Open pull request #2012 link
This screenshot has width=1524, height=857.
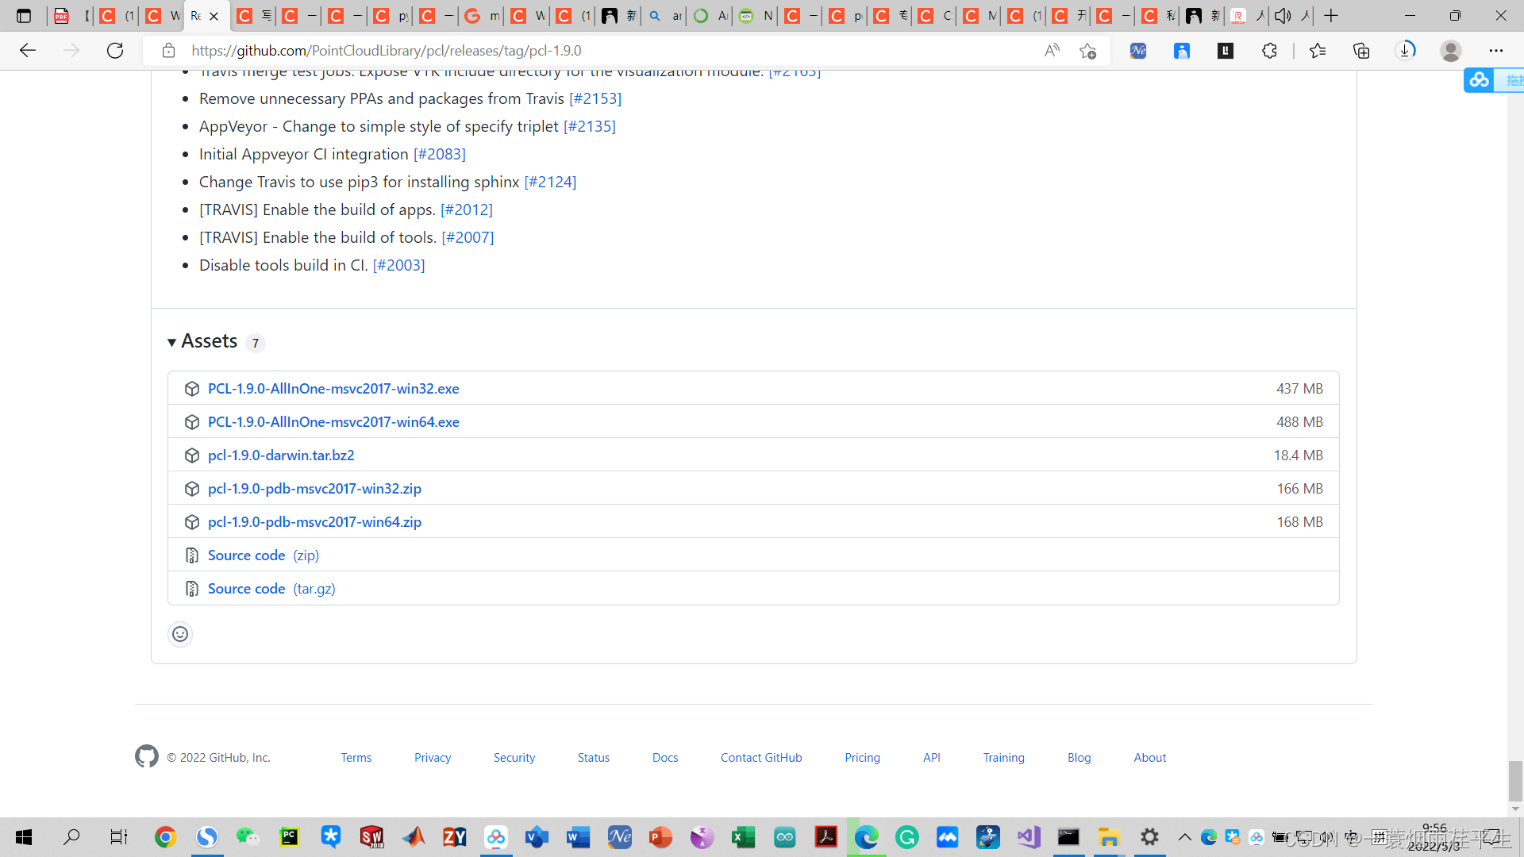[x=467, y=209]
